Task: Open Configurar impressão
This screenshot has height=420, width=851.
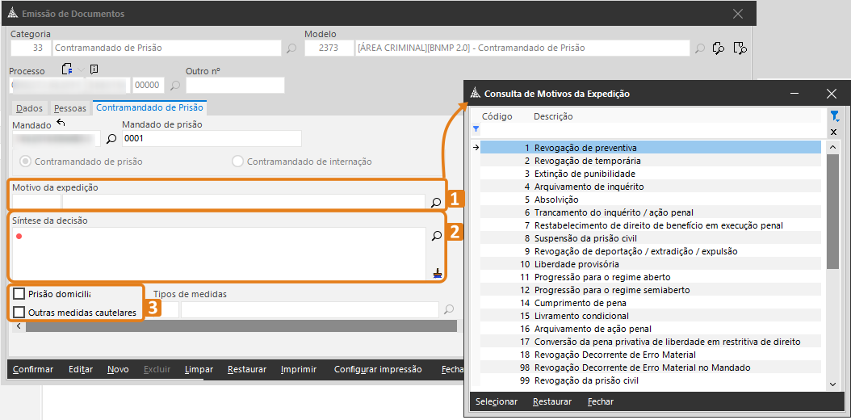Action: pos(378,369)
